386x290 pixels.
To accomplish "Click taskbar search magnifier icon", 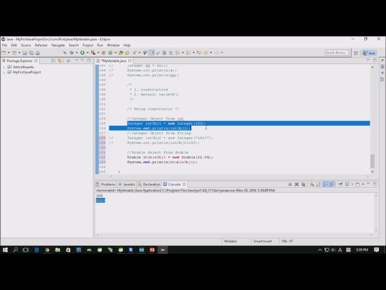I will click(15, 250).
